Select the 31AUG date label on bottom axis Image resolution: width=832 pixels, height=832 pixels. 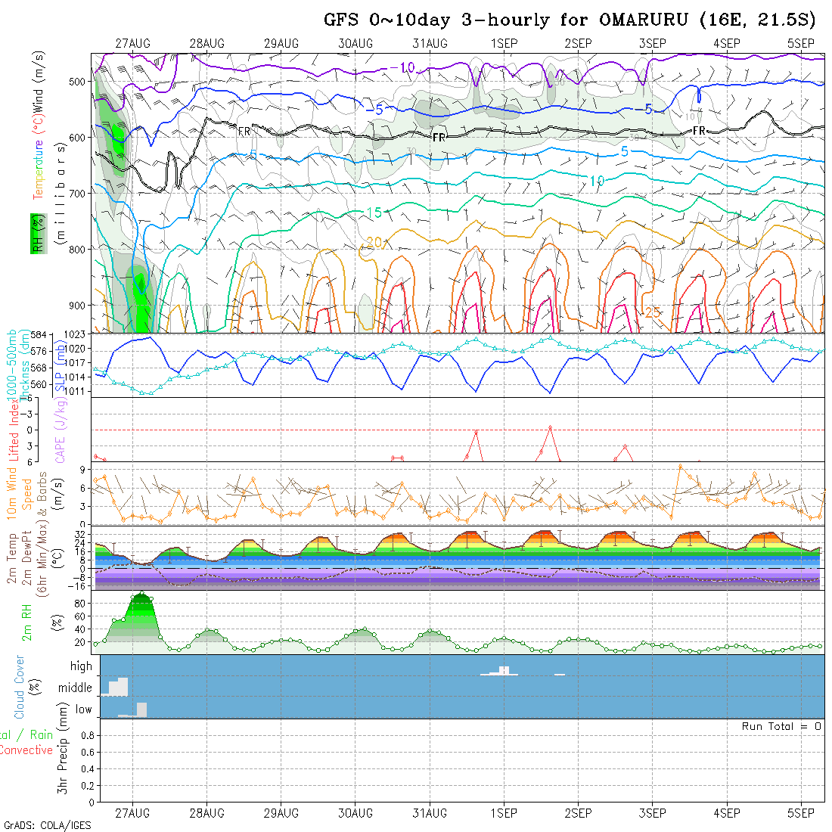click(430, 813)
